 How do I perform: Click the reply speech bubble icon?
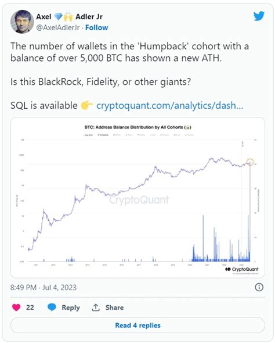pyautogui.click(x=52, y=308)
